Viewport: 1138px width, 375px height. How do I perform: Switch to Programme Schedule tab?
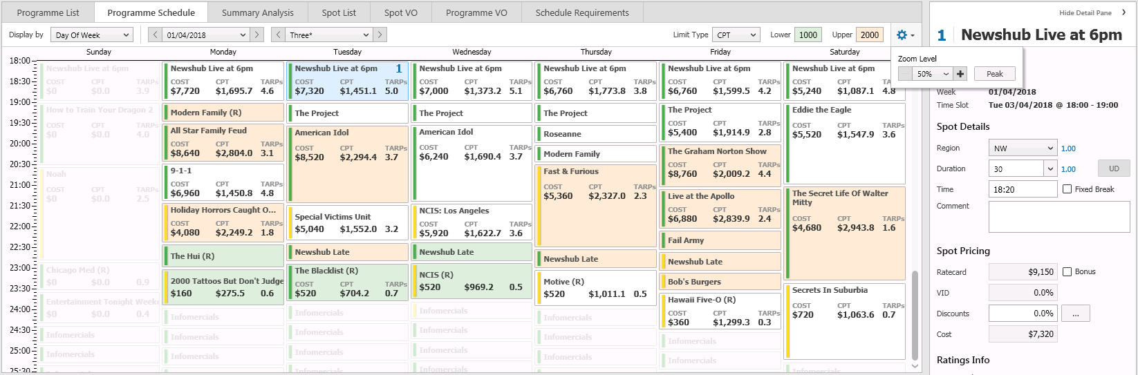(151, 12)
